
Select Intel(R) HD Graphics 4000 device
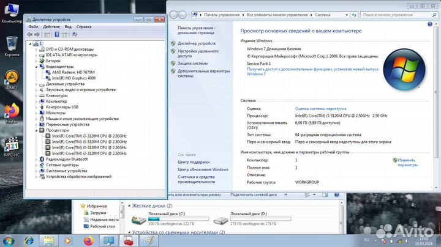click(x=73, y=78)
